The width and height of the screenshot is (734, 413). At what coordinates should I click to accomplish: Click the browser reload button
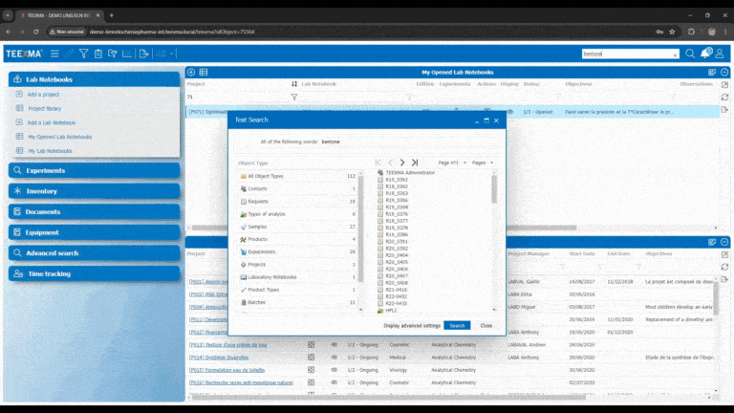[36, 32]
